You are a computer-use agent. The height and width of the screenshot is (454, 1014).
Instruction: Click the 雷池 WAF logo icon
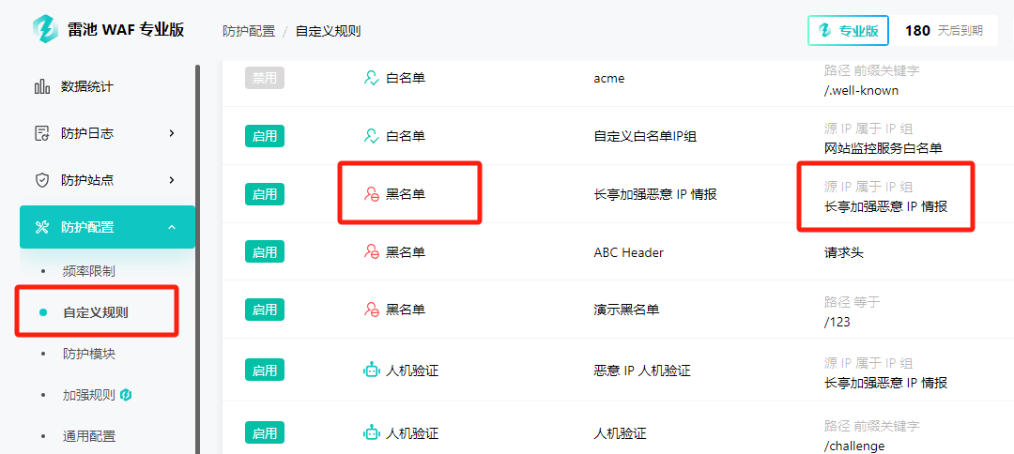click(46, 30)
